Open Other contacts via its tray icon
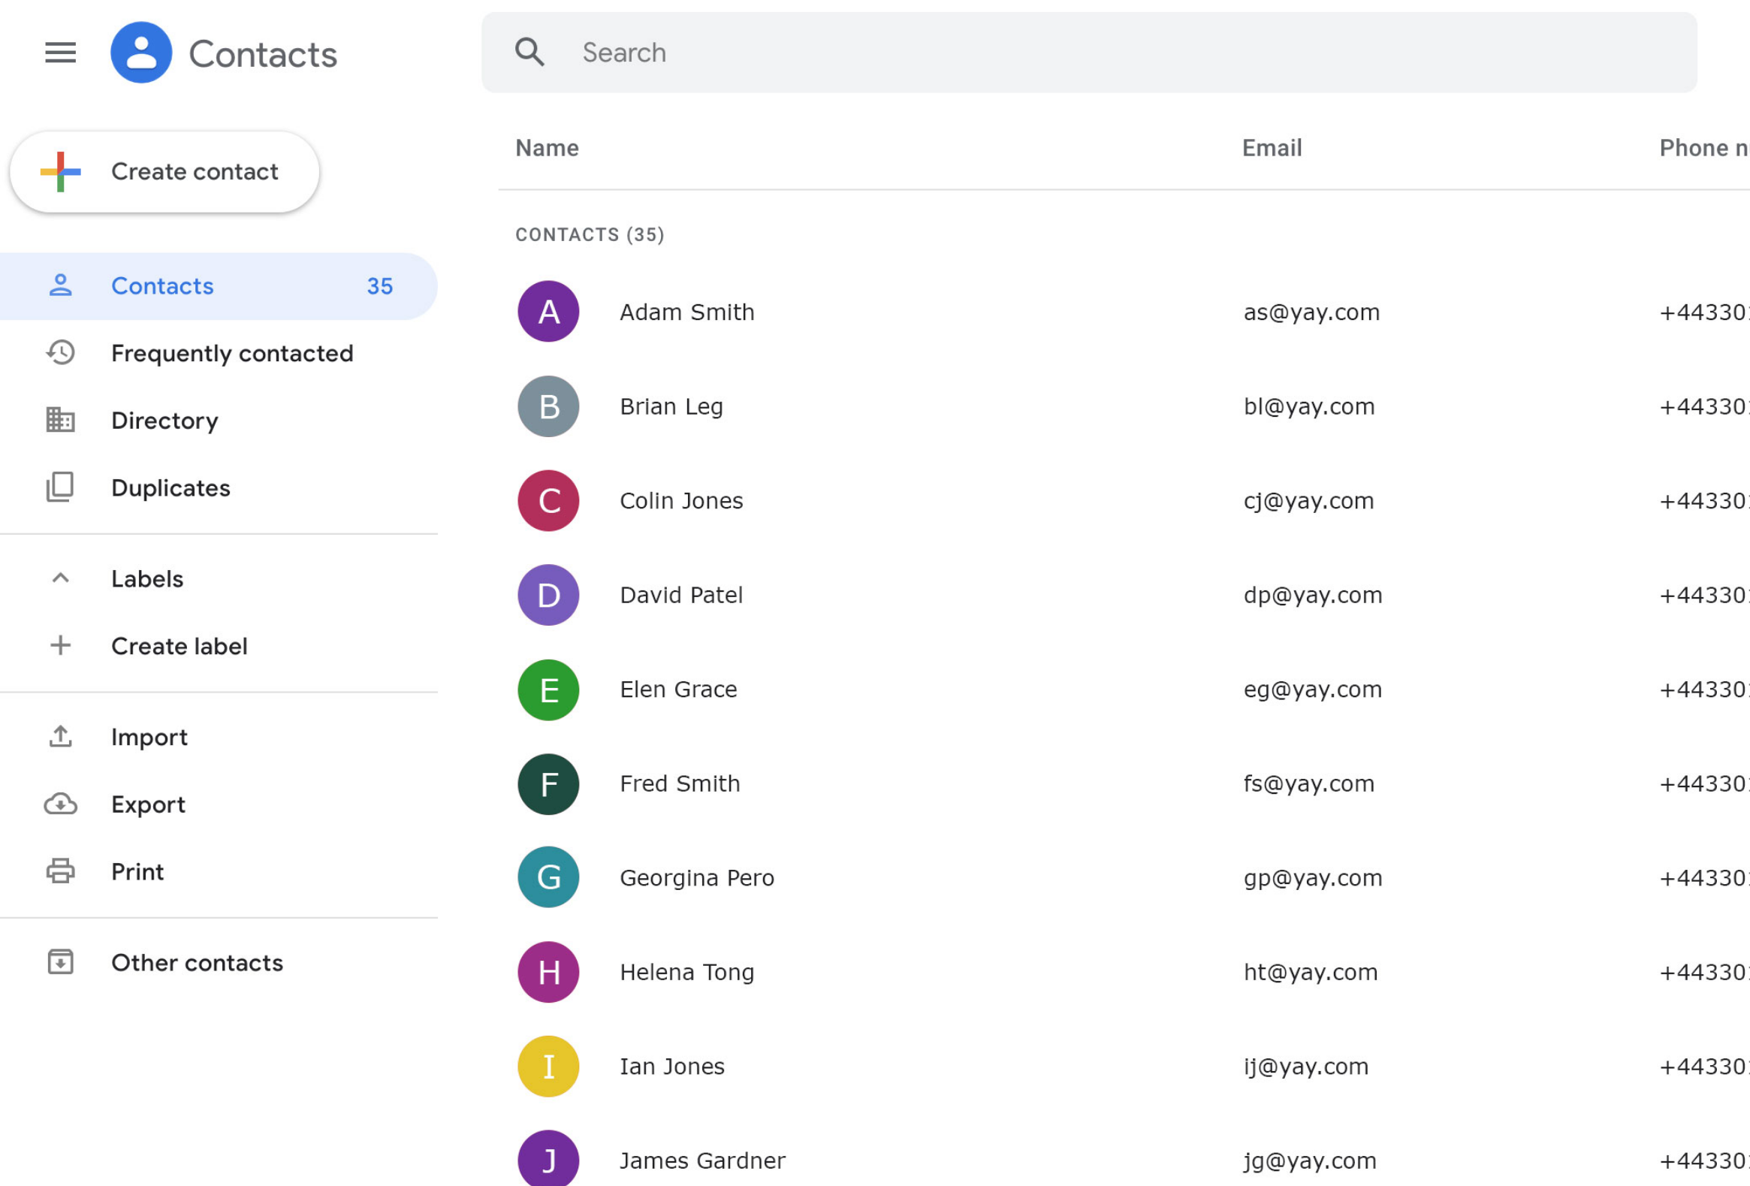The height and width of the screenshot is (1186, 1750). [x=60, y=961]
